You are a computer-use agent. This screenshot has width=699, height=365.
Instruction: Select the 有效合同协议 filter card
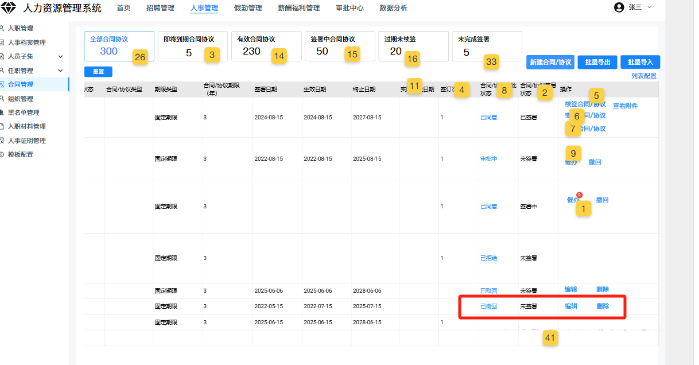266,46
